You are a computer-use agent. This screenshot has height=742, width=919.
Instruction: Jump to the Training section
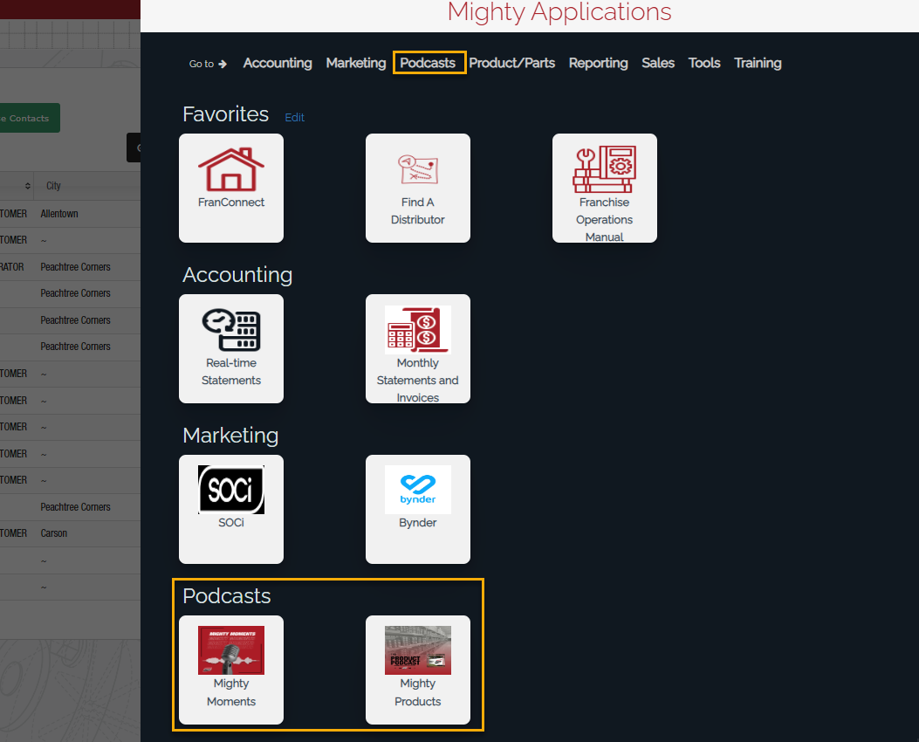[x=758, y=63]
